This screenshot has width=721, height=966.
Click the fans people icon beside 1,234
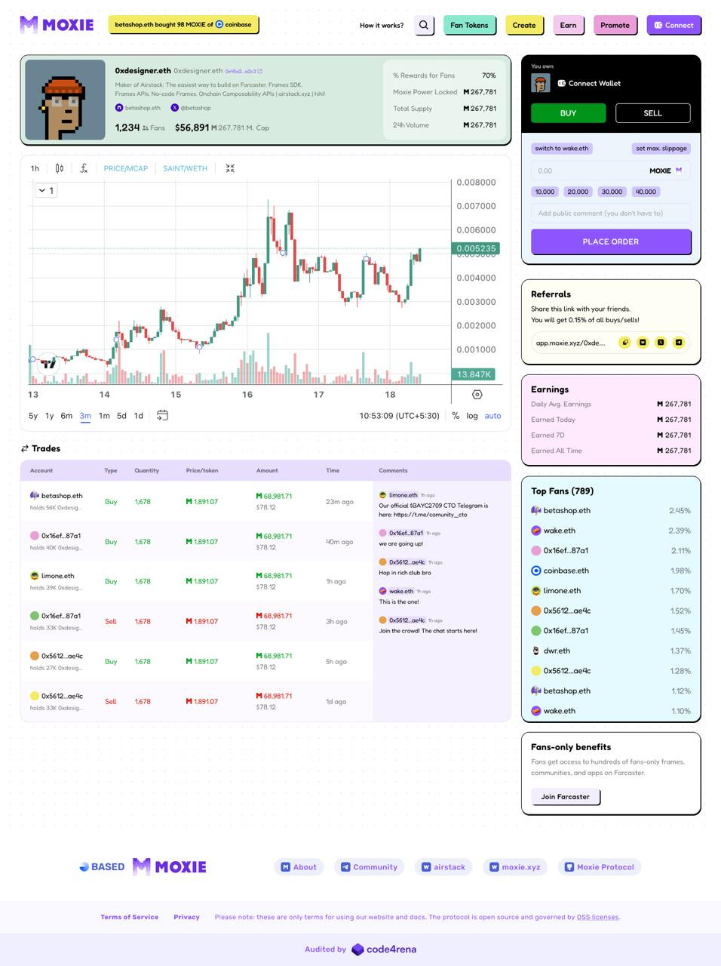[146, 128]
